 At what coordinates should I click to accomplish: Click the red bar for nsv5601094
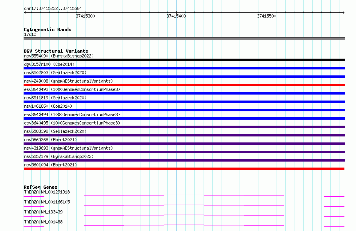pos(184,169)
